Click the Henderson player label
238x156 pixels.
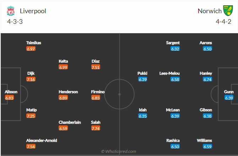coord(68,92)
